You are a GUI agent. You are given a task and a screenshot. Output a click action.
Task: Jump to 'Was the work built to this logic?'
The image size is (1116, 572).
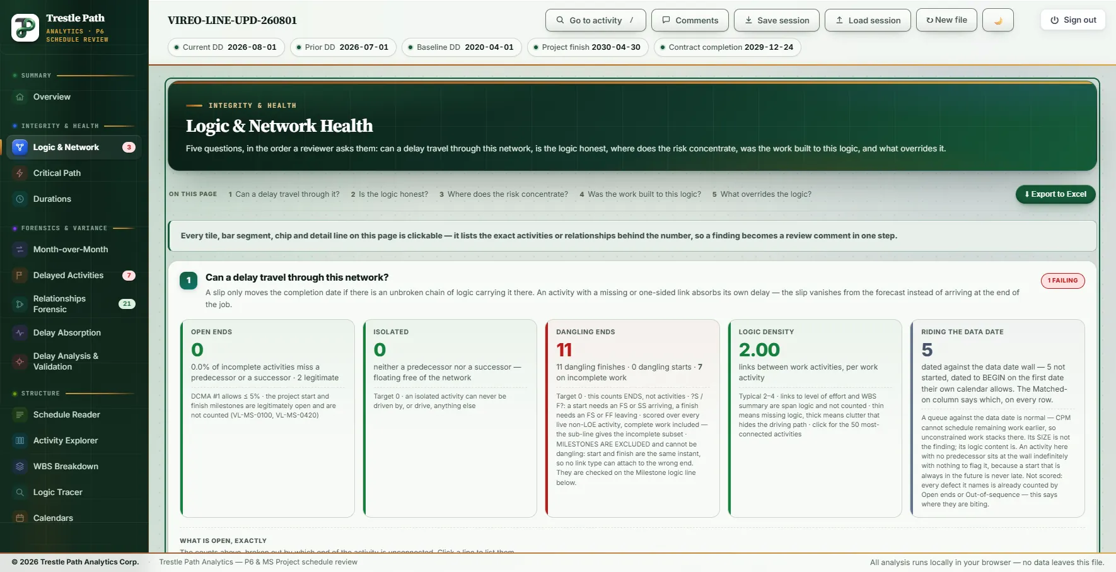[x=640, y=194]
